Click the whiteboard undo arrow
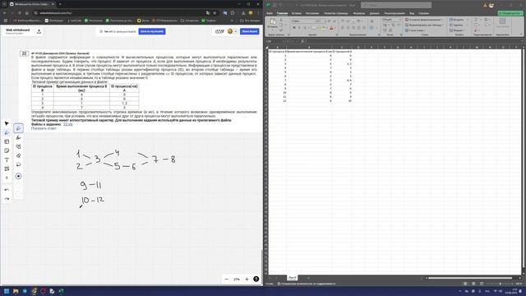The width and height of the screenshot is (526, 296). point(7,190)
